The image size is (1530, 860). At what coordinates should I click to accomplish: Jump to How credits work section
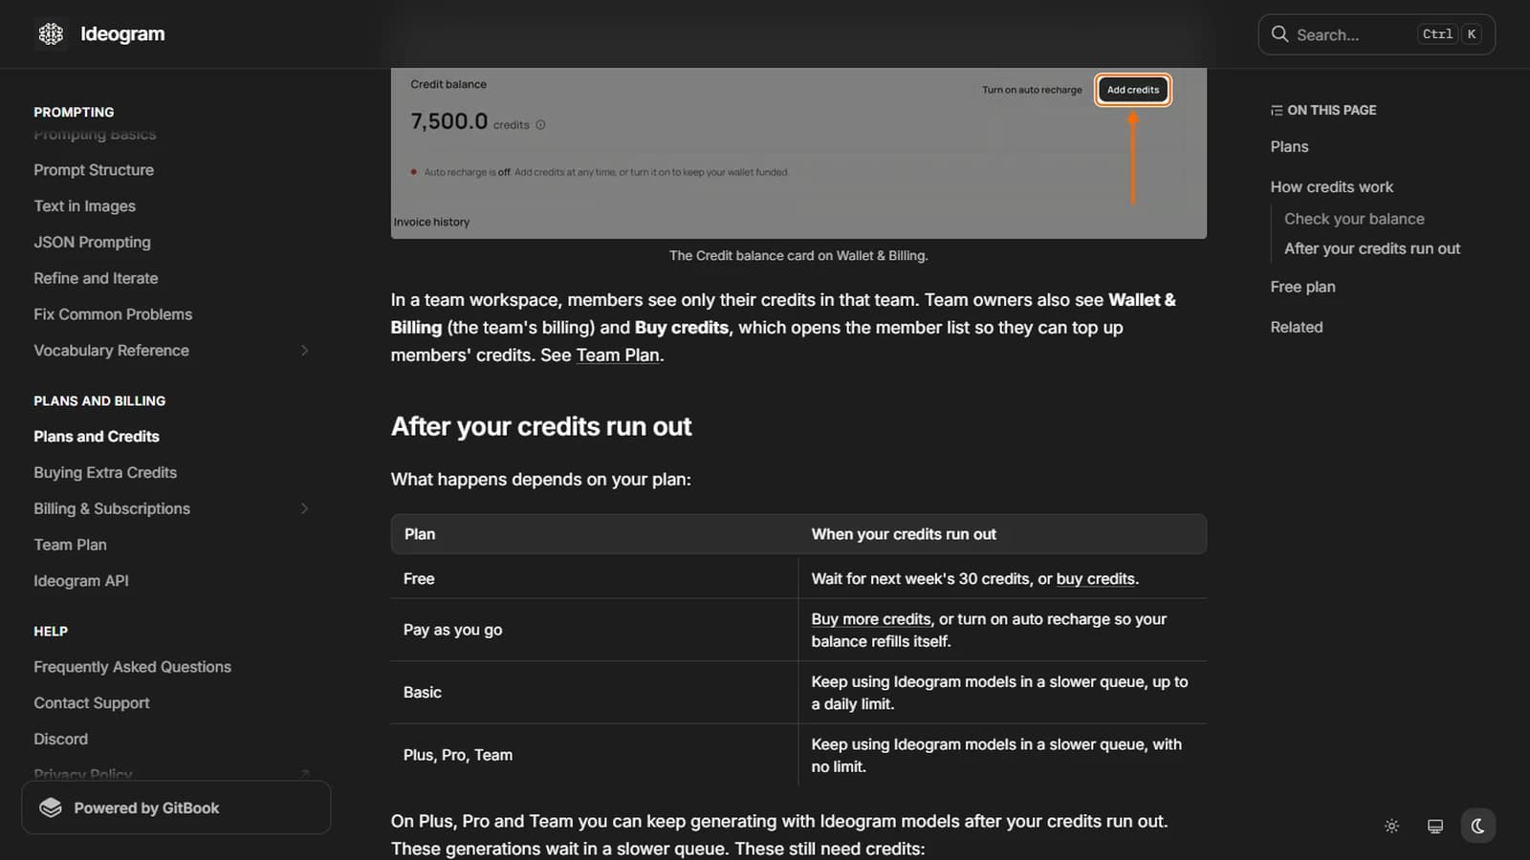click(1331, 187)
